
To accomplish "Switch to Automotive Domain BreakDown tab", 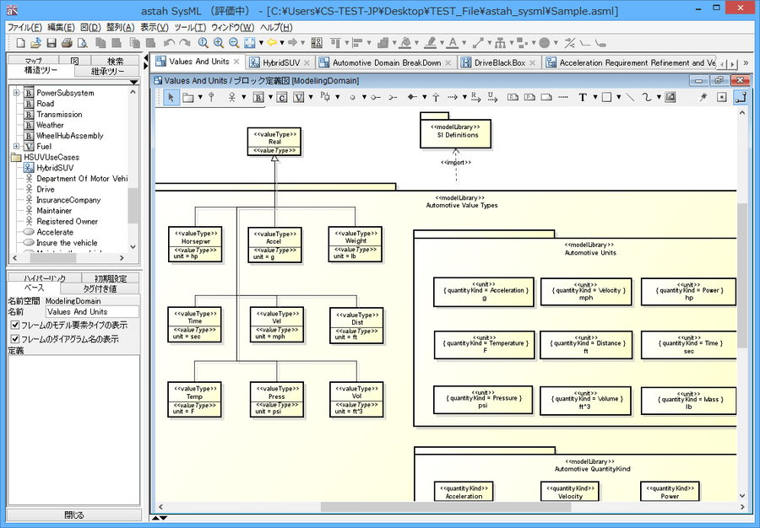I will 386,62.
